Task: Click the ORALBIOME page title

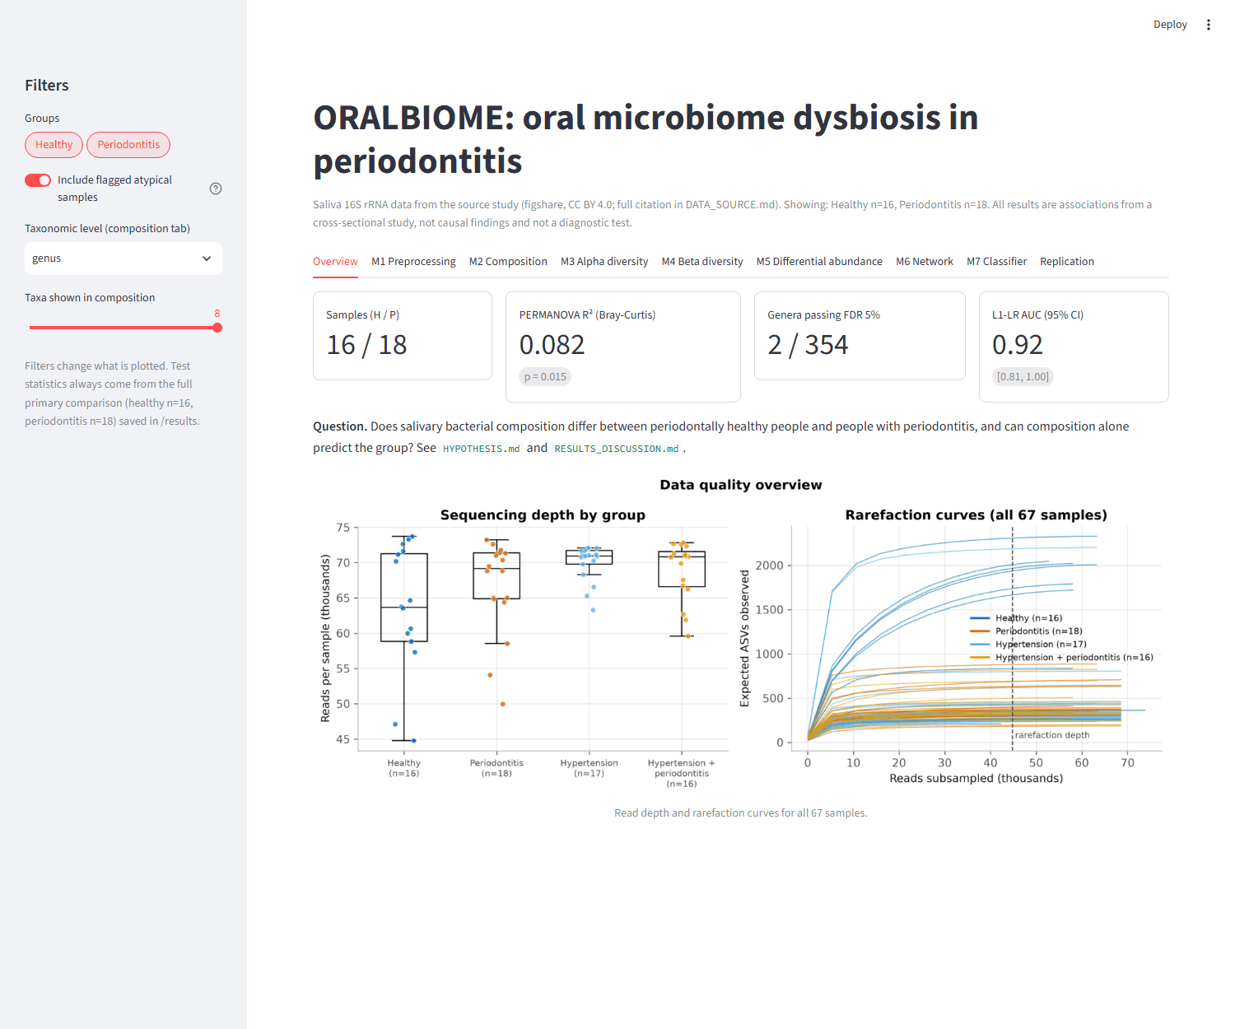Action: (x=645, y=139)
